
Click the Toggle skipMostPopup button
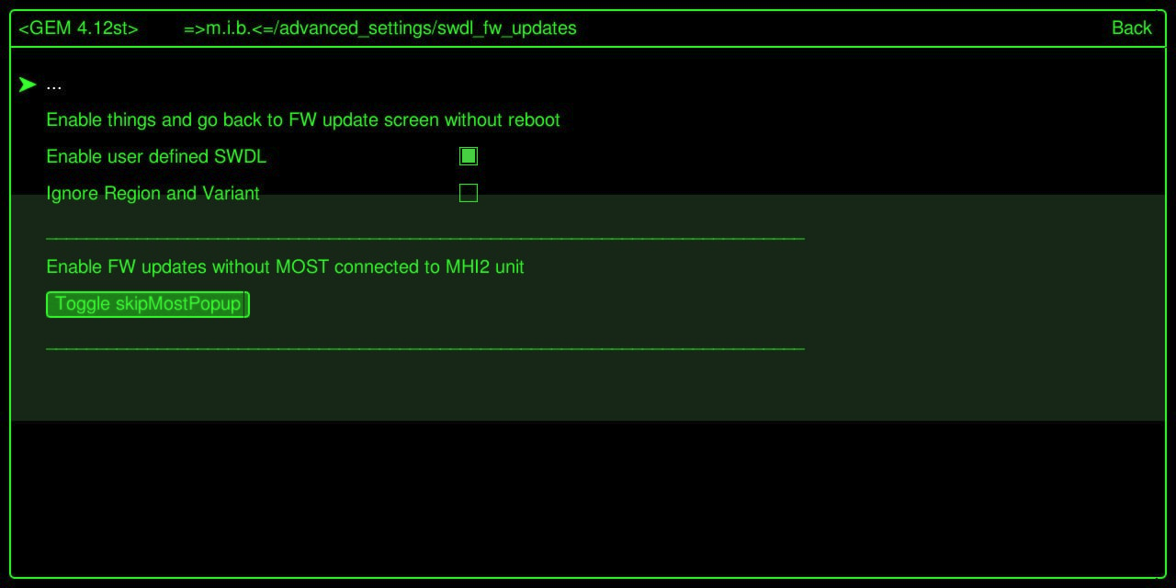148,304
